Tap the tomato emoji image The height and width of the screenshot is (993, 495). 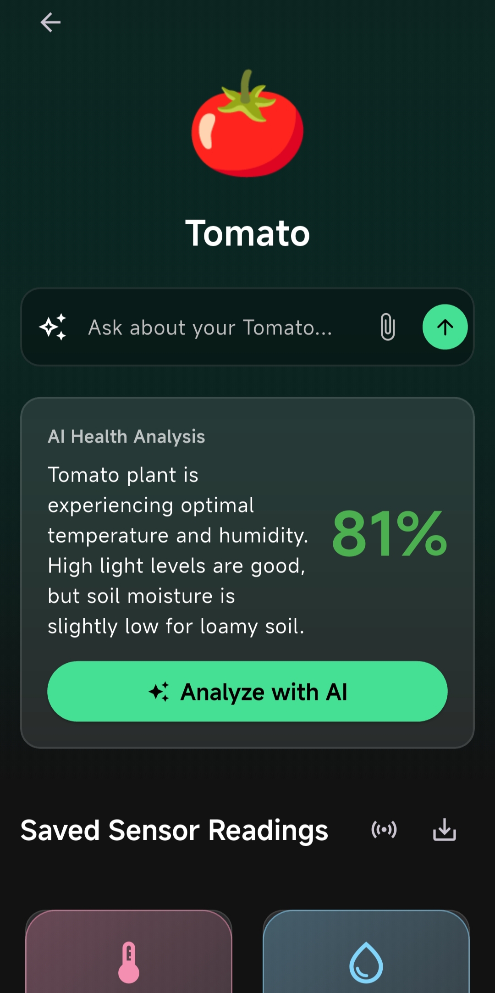[247, 124]
